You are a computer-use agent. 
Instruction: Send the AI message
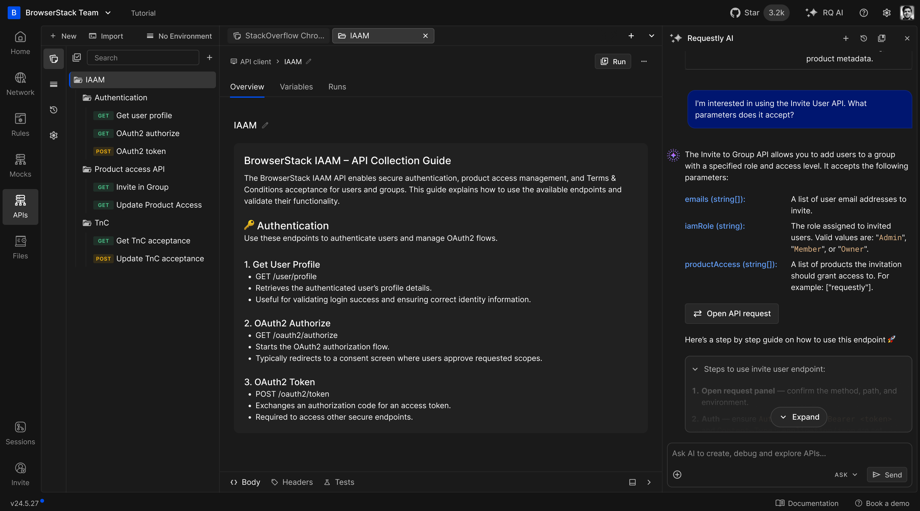(887, 475)
